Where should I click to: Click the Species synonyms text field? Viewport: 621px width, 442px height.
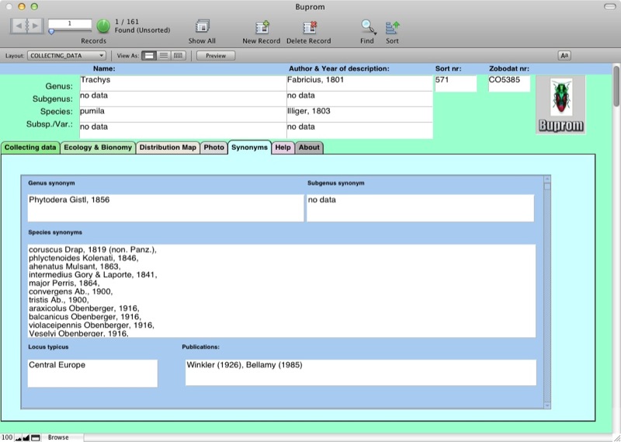click(280, 291)
